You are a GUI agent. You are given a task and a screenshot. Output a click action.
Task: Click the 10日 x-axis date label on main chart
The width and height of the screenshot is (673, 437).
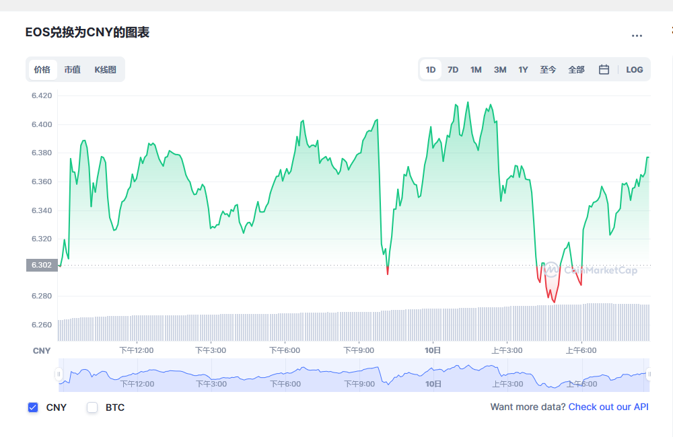pyautogui.click(x=433, y=350)
